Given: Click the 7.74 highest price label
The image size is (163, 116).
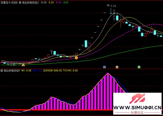Looking at the screenshot, I should [x=113, y=6].
